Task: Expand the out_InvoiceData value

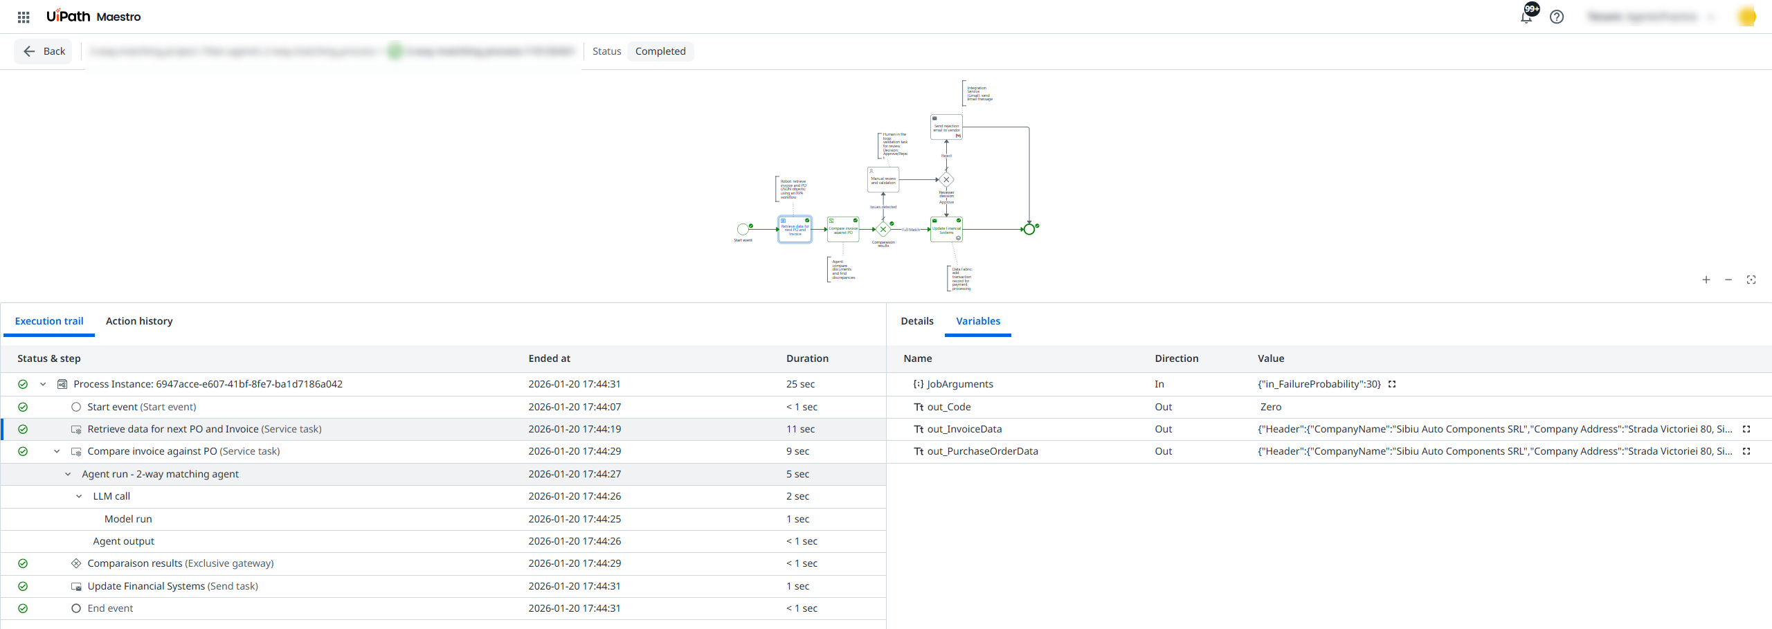Action: (x=1746, y=429)
